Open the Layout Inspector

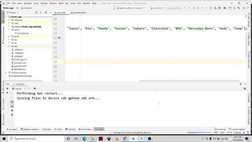pos(237,129)
